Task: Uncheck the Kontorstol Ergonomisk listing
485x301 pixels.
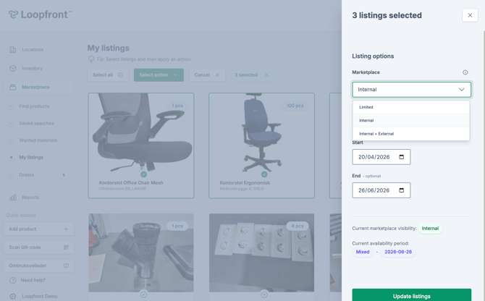Action: click(264, 174)
